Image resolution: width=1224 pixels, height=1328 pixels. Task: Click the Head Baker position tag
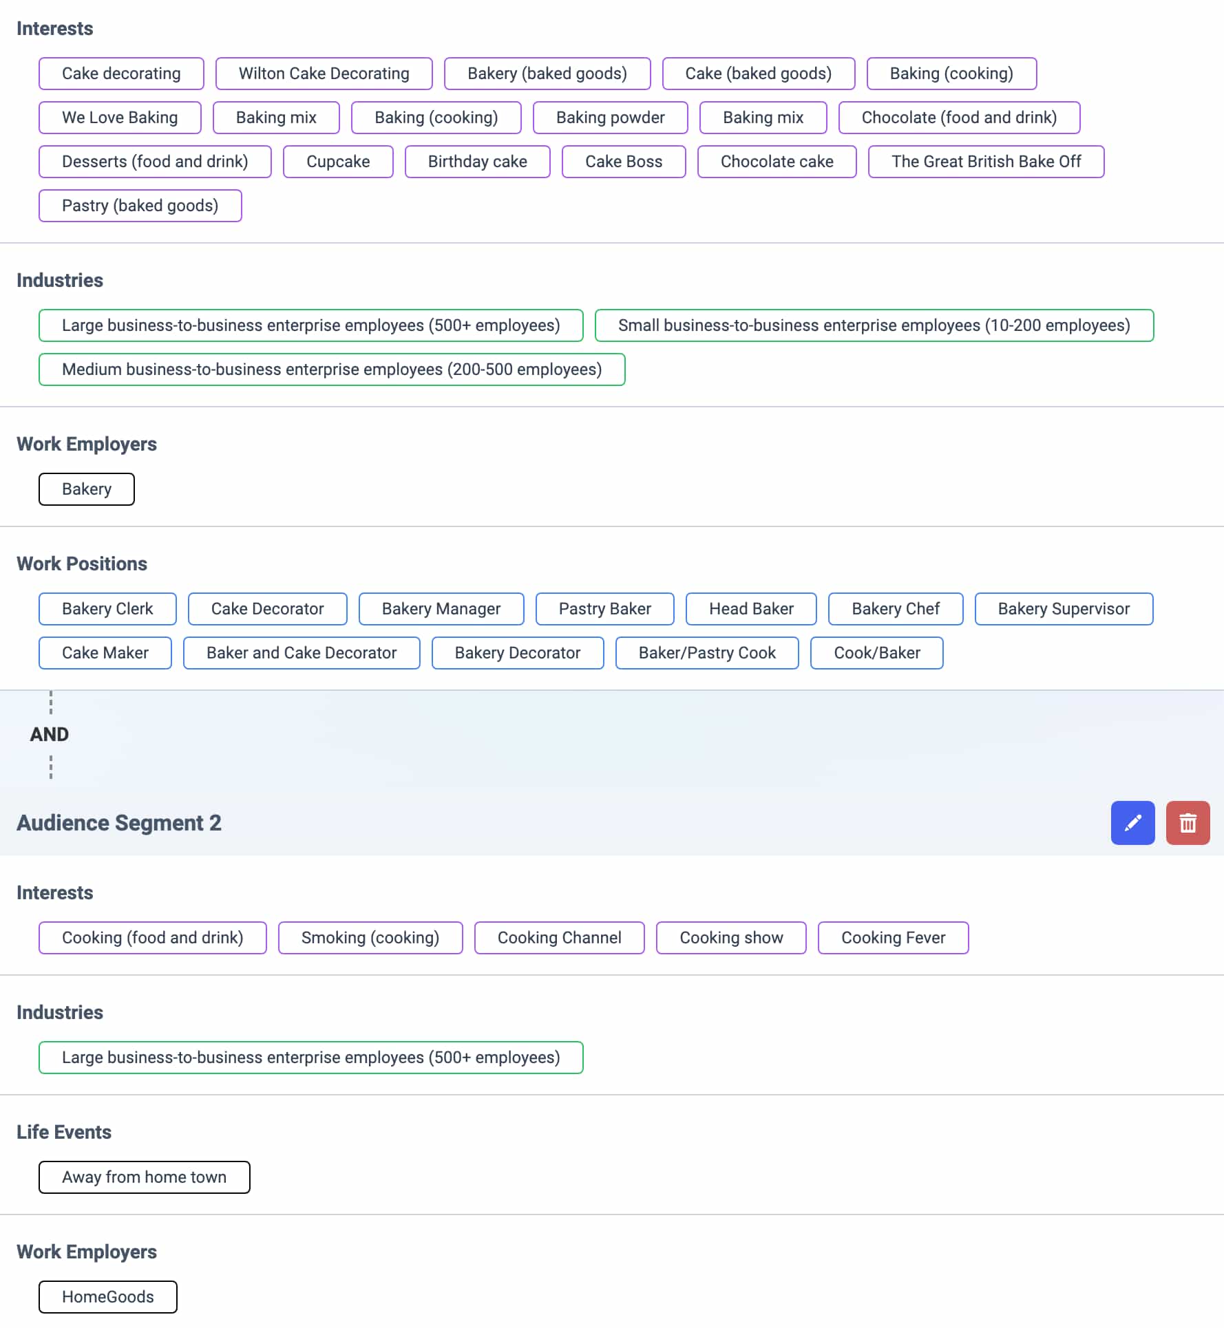[x=751, y=609]
